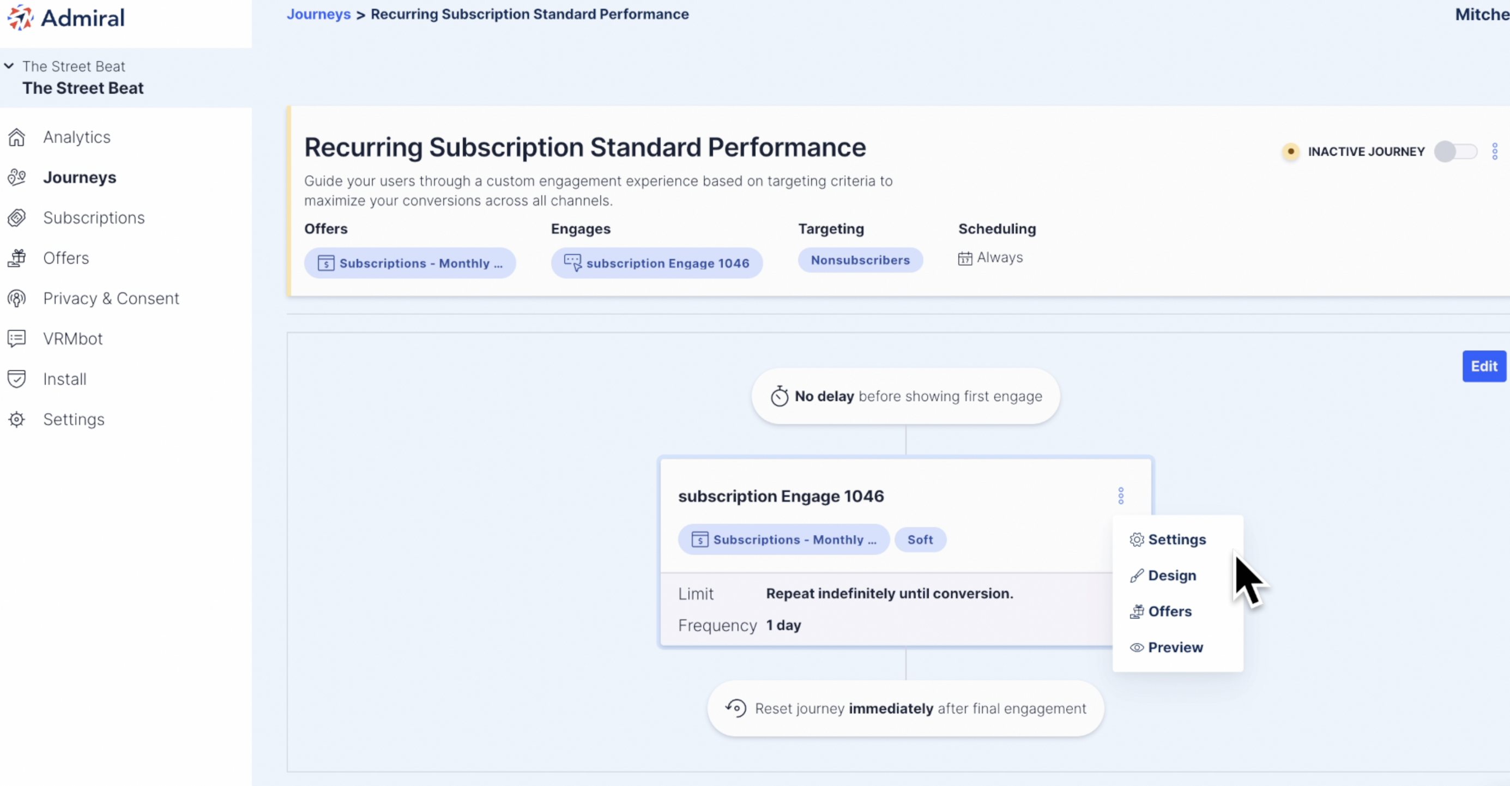Click the Mitche user name at top right
1510x786 pixels.
click(x=1482, y=14)
